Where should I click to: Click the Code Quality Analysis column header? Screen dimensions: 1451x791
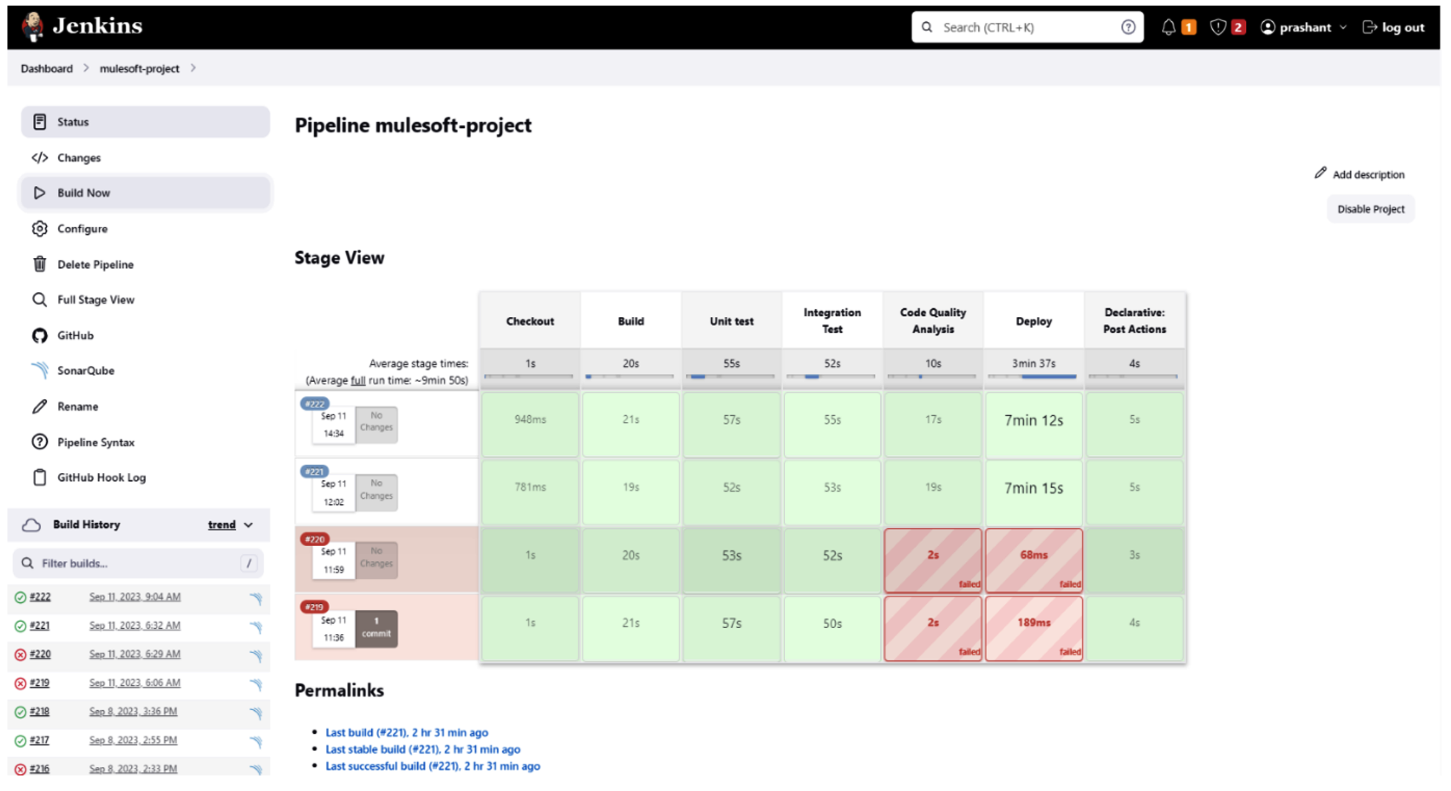click(x=933, y=321)
